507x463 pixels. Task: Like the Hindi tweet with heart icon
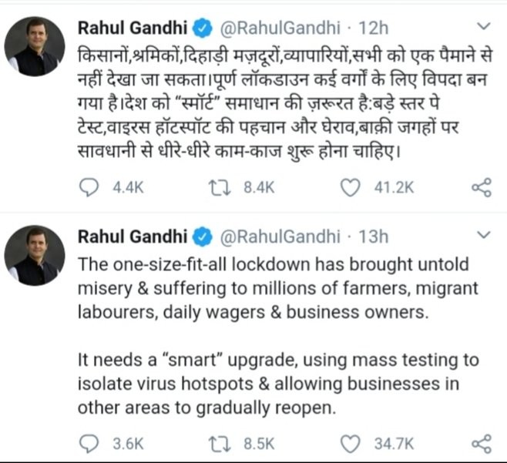click(x=351, y=188)
